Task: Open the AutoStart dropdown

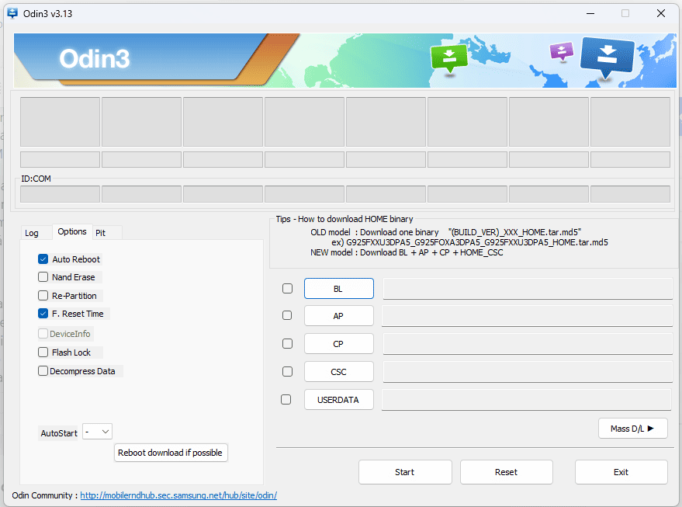Action: point(97,431)
